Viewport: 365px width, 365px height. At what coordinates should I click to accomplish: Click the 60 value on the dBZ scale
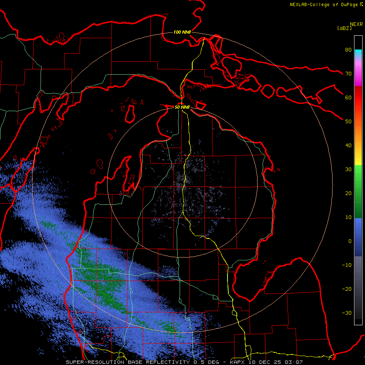coord(348,97)
